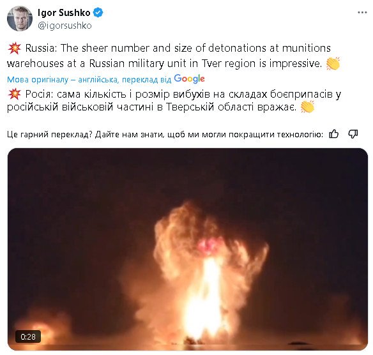Screen dimensions: 373x355
Task: Click the 0:28 video duration badge
Action: pyautogui.click(x=28, y=336)
